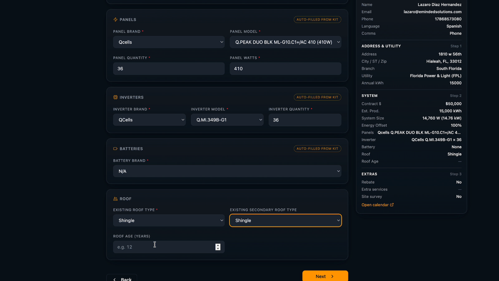Open the Panel Brand dropdown showing Qcells
This screenshot has height=281, width=499.
[x=169, y=42]
